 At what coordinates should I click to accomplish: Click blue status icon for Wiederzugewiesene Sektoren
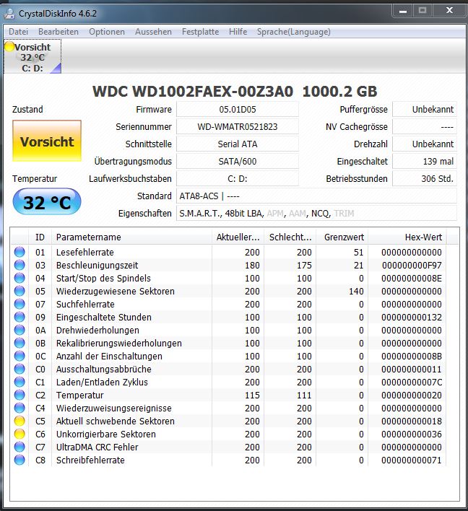pyautogui.click(x=19, y=291)
